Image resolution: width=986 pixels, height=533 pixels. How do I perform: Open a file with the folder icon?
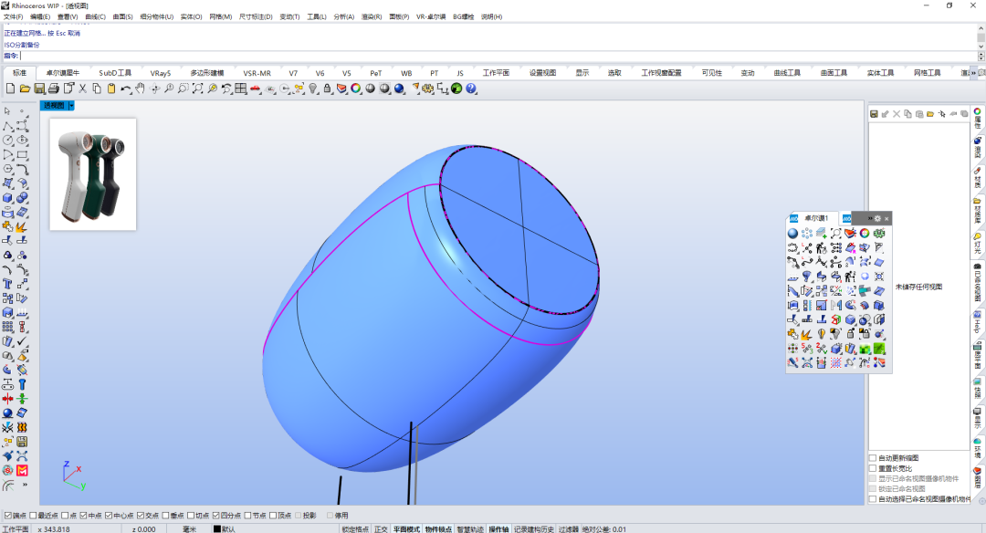pos(25,89)
